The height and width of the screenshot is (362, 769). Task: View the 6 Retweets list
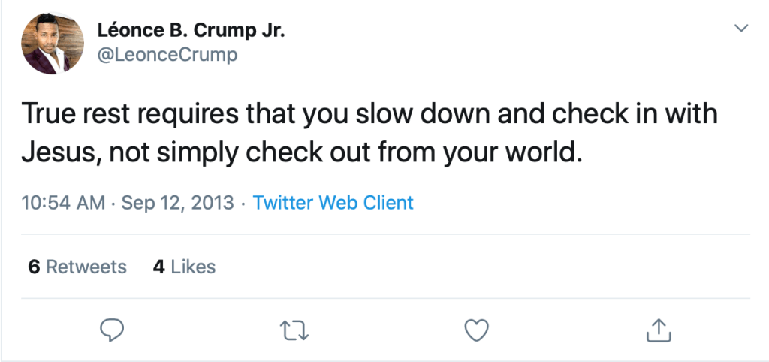(x=77, y=267)
